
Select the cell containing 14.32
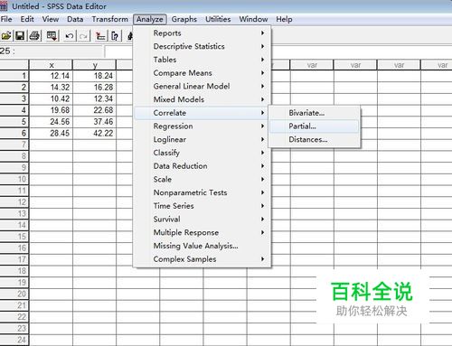[x=51, y=88]
